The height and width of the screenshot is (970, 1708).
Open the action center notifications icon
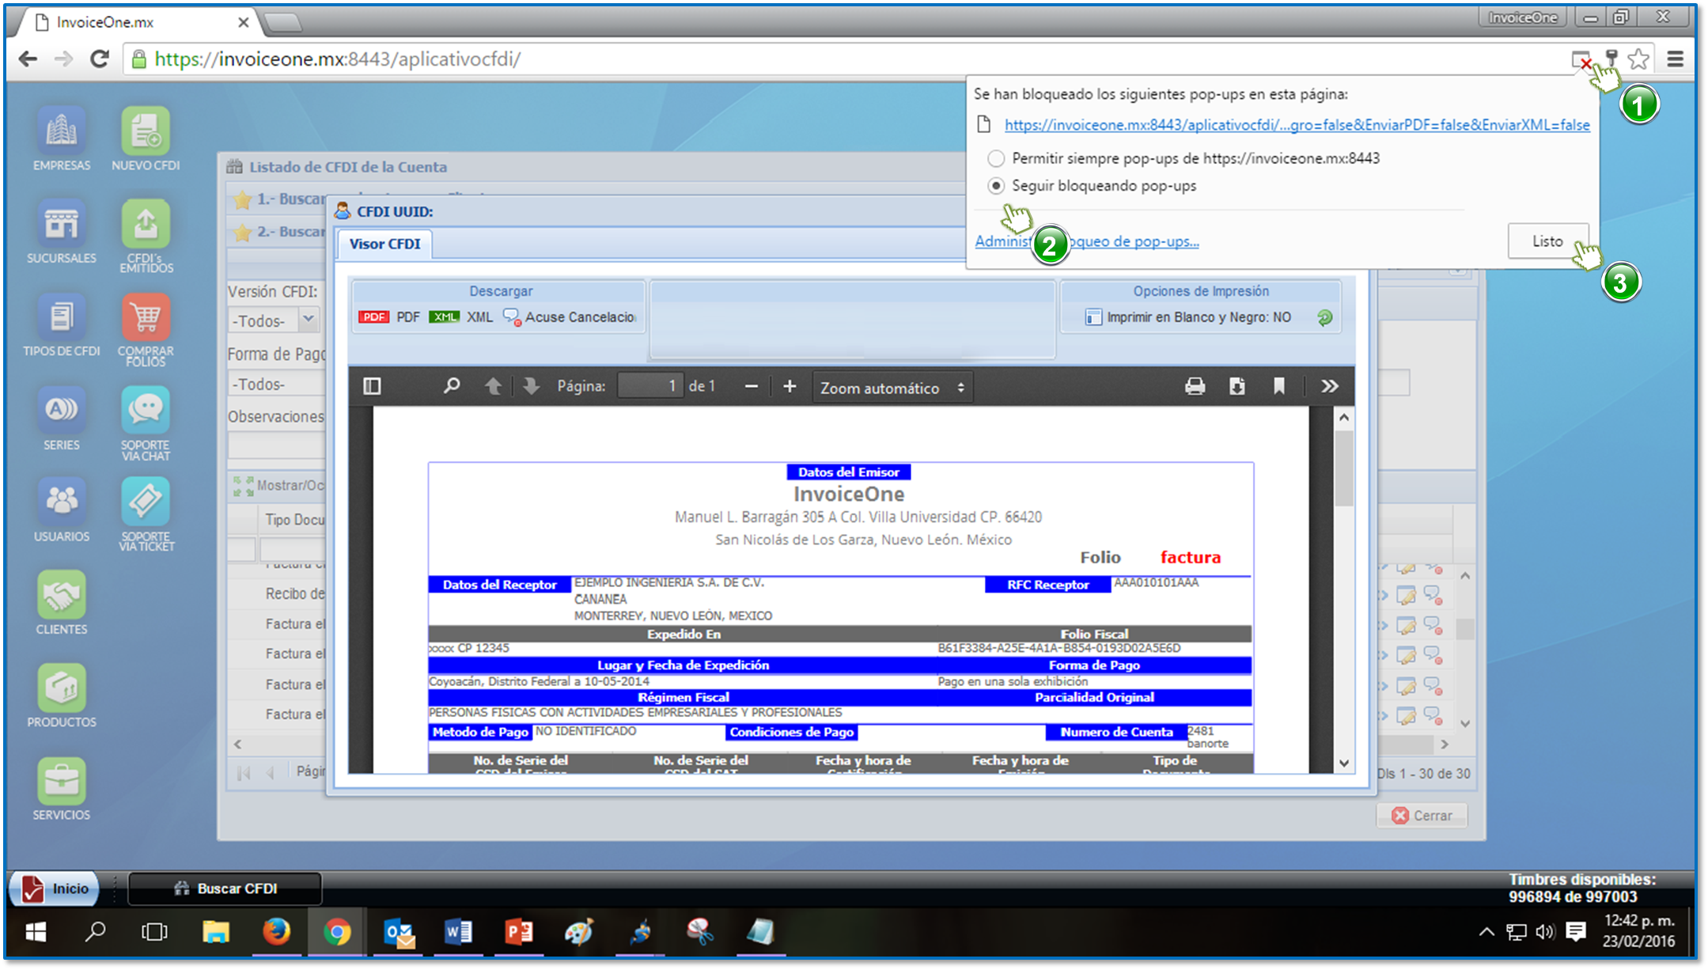[x=1576, y=932]
